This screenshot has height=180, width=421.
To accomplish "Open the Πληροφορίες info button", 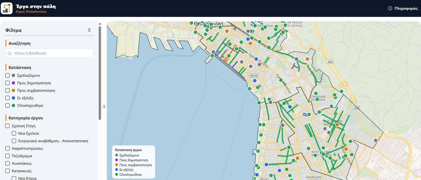I will [x=403, y=8].
